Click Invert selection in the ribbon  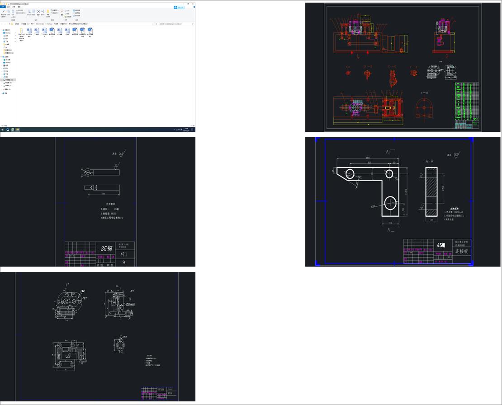coord(77,16)
